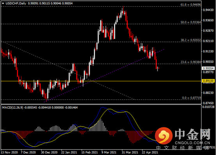Click the 31 Mar 2021 date marker
This screenshot has height=155, width=216.
click(x=129, y=152)
